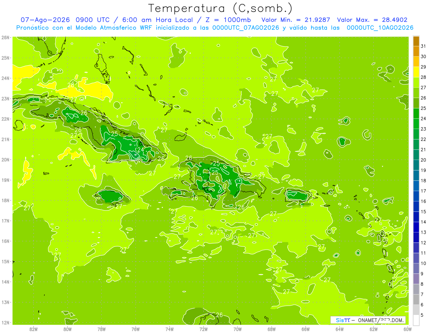The image size is (433, 334).
Task: Click the yellow legend swatch between 28 and 29
Action: [x=416, y=72]
